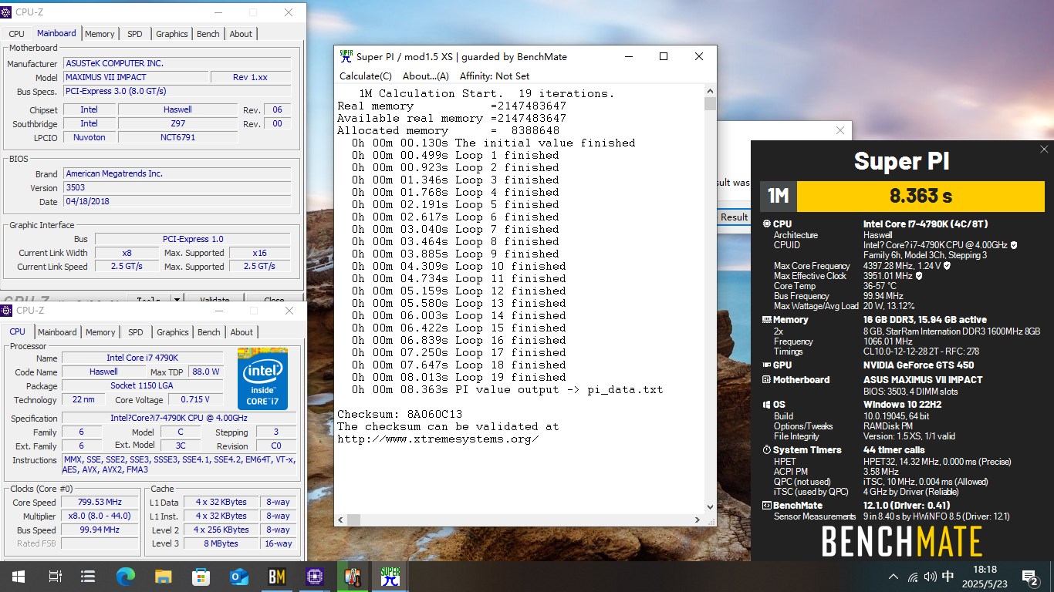Click the Super PI scrollbar thumb

click(710, 104)
